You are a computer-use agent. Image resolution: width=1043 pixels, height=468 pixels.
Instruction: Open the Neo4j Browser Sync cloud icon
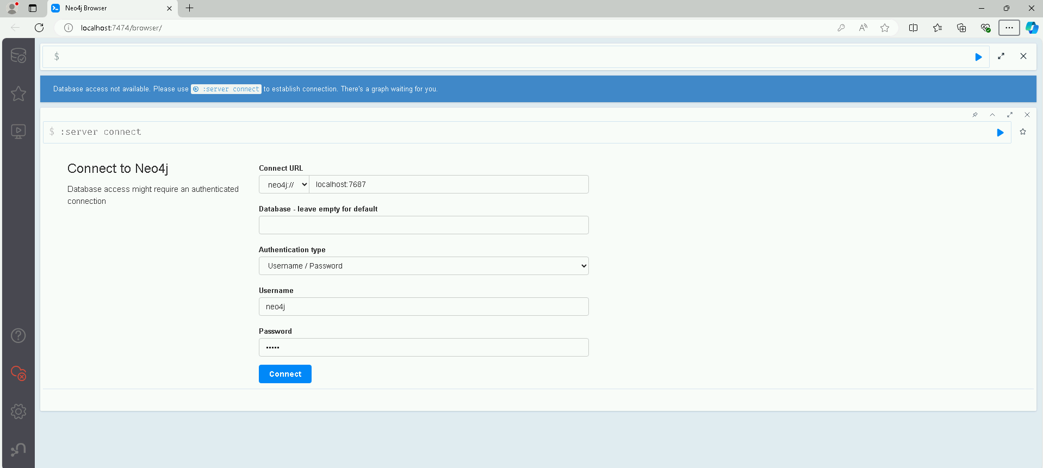[x=18, y=373]
